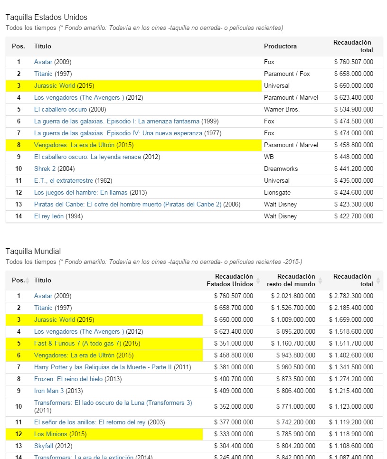The width and height of the screenshot is (387, 459).
Task: Open El rey león link
Action: (x=49, y=216)
